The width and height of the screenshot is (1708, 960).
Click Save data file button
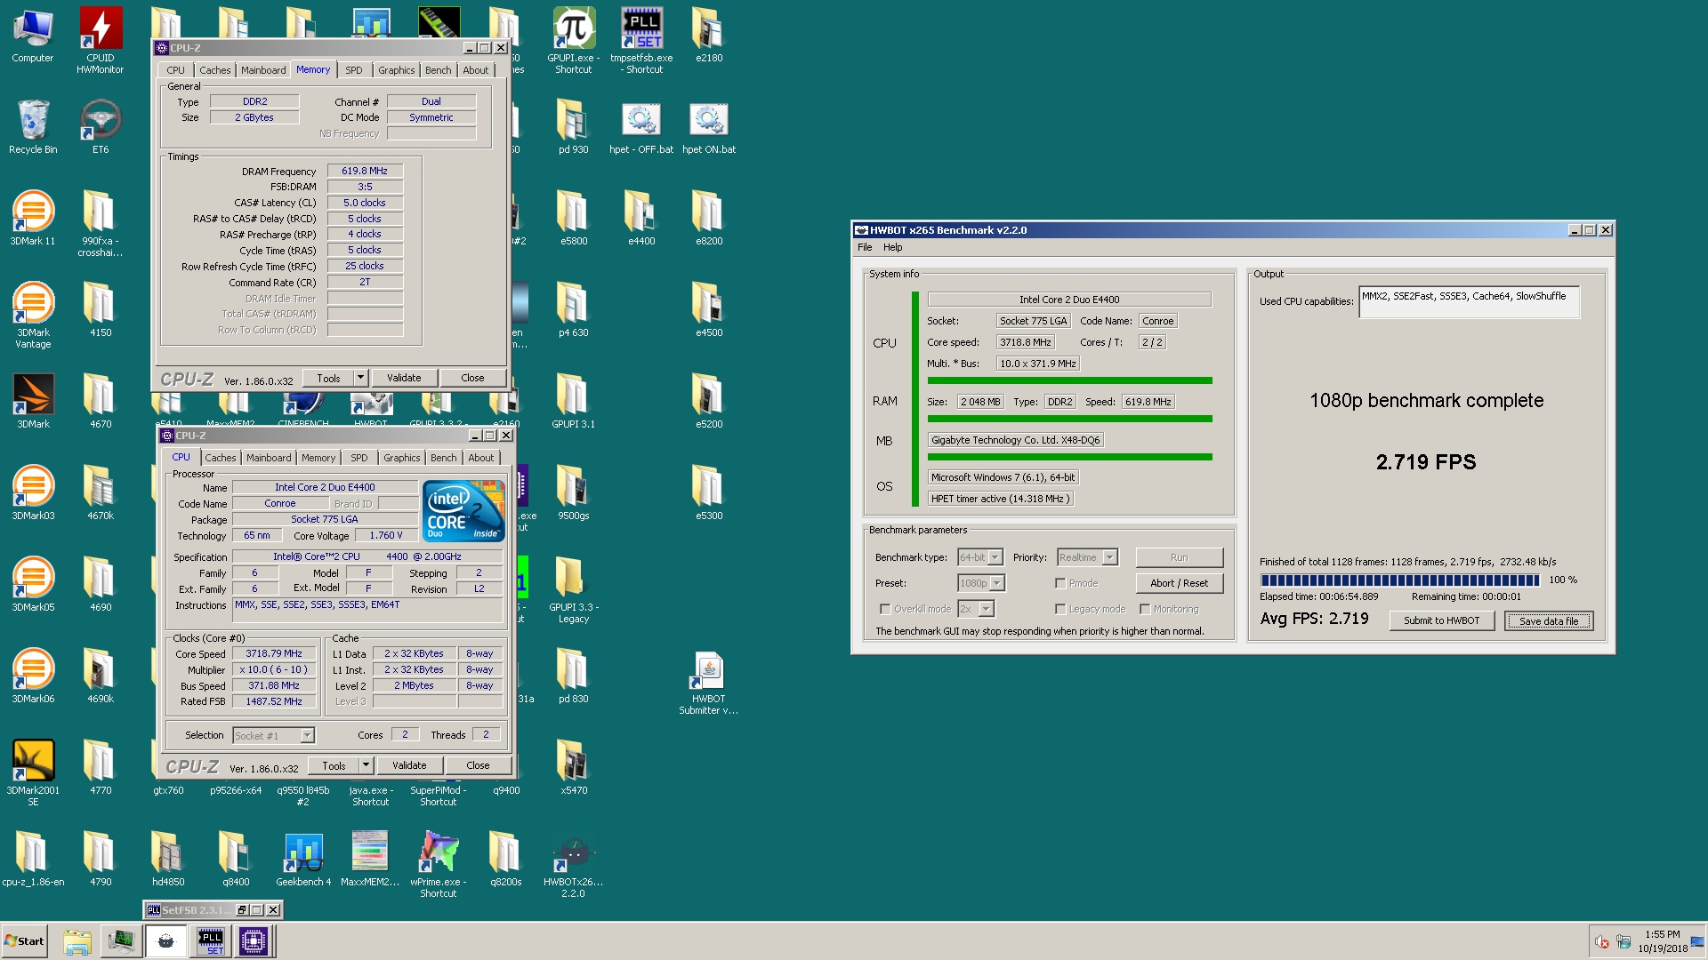(1548, 620)
